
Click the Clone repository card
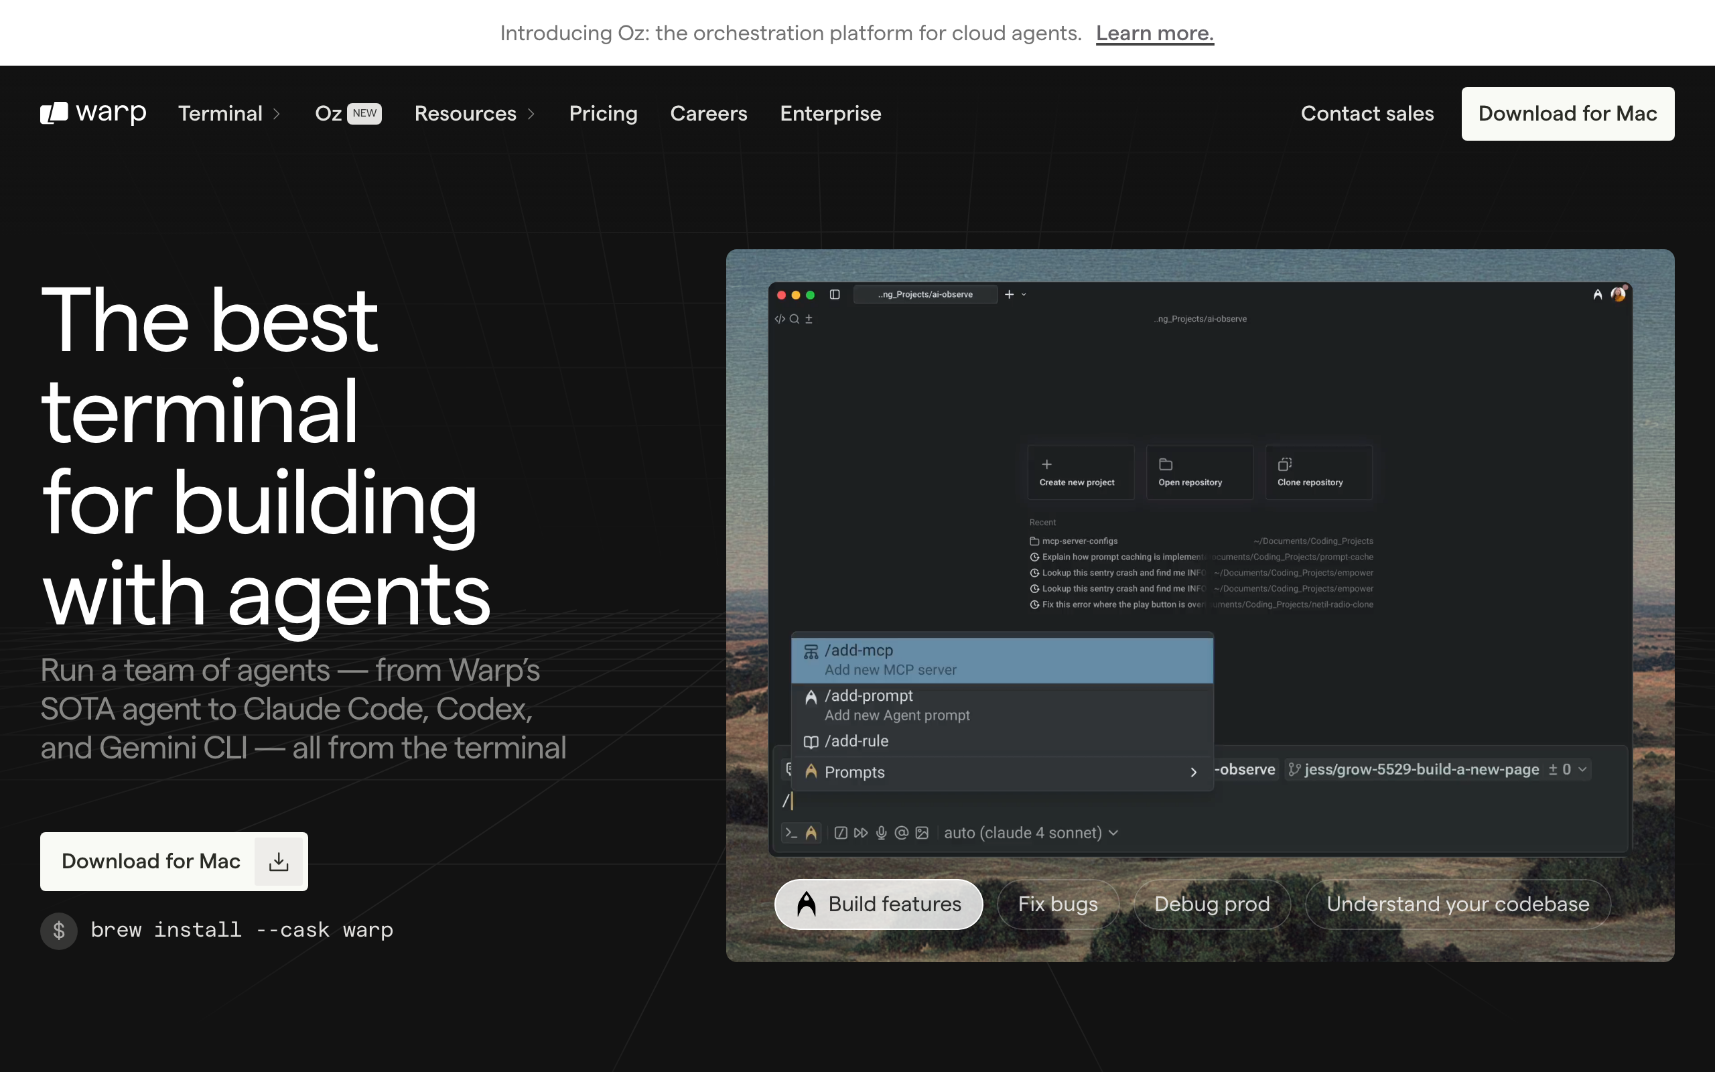pos(1318,473)
